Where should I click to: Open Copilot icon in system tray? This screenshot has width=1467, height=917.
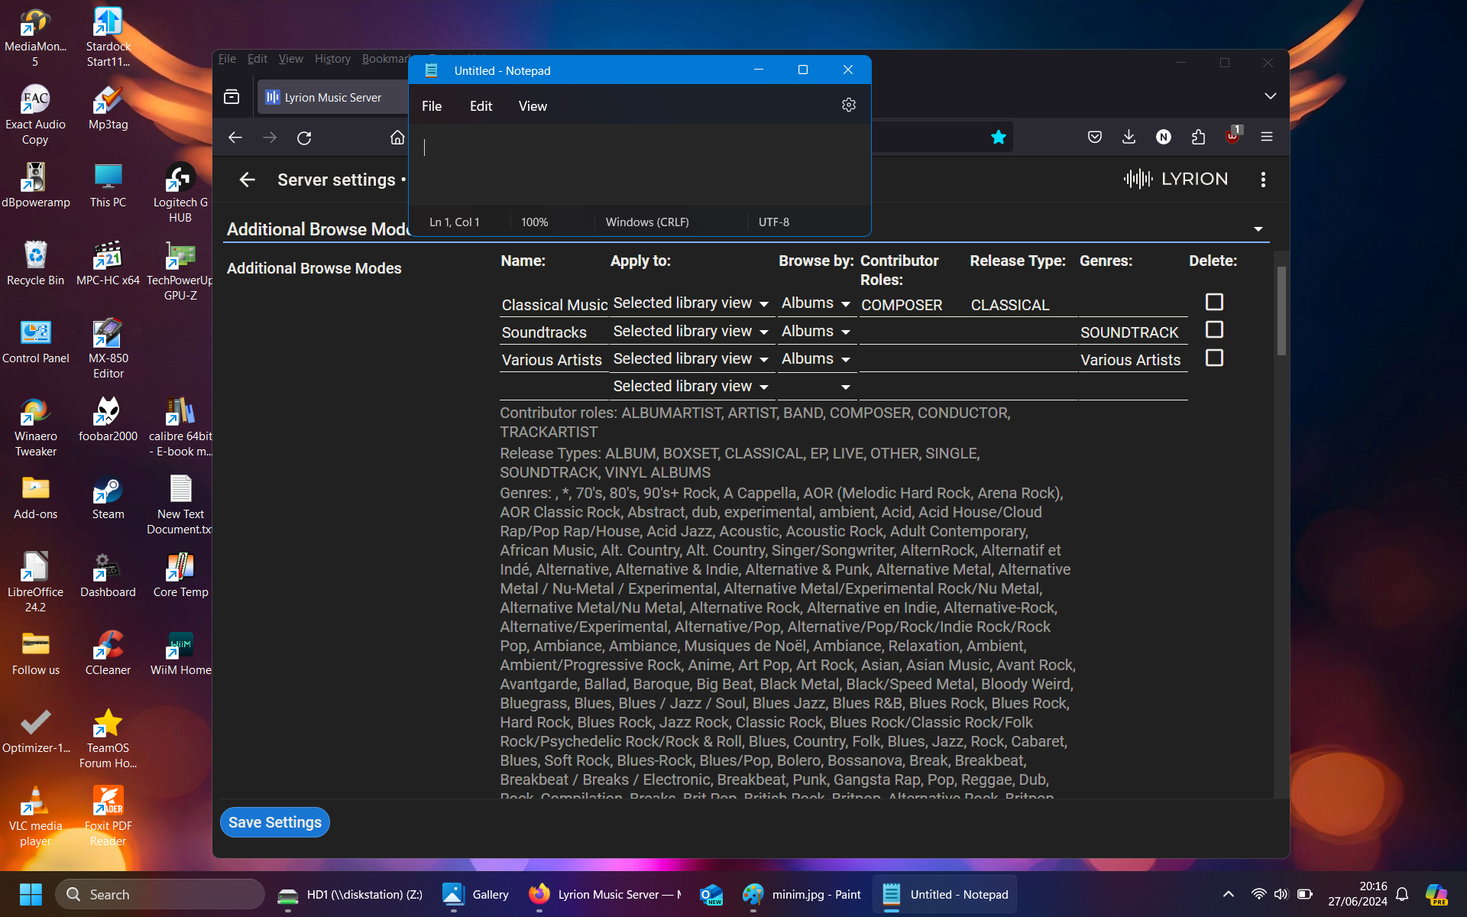(1436, 894)
